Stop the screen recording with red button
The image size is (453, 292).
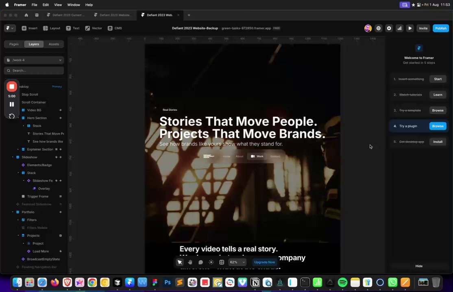[x=12, y=86]
